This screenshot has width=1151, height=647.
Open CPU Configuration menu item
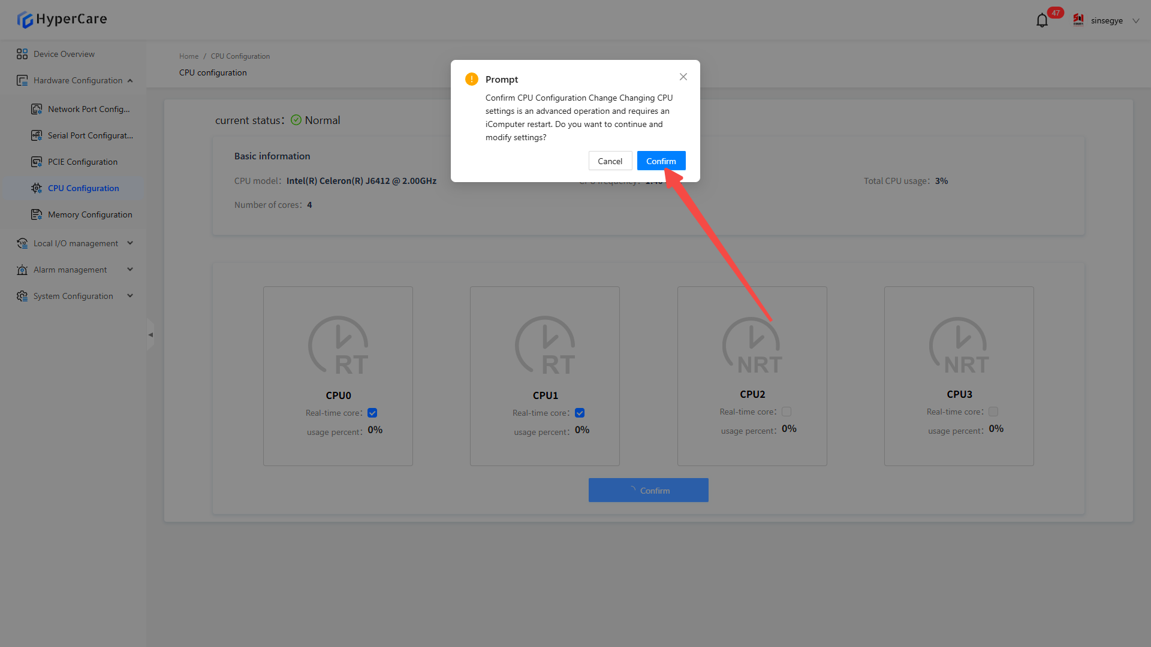pyautogui.click(x=83, y=188)
